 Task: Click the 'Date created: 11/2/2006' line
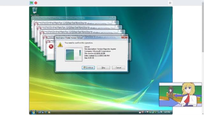tap(97, 56)
